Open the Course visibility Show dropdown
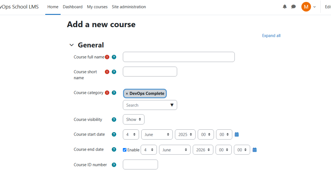Screen dimensions: 331x173 (x=133, y=120)
